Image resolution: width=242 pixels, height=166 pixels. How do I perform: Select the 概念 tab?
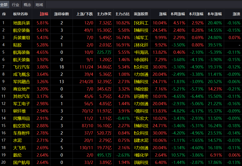coord(27,5)
